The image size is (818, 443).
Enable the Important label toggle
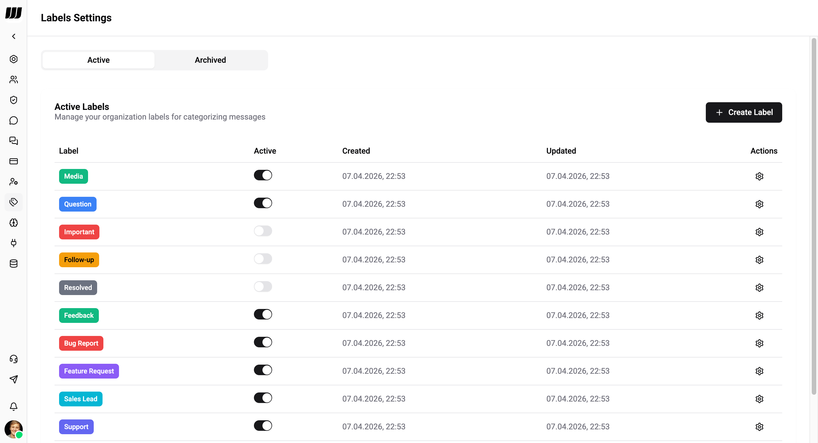click(x=263, y=231)
